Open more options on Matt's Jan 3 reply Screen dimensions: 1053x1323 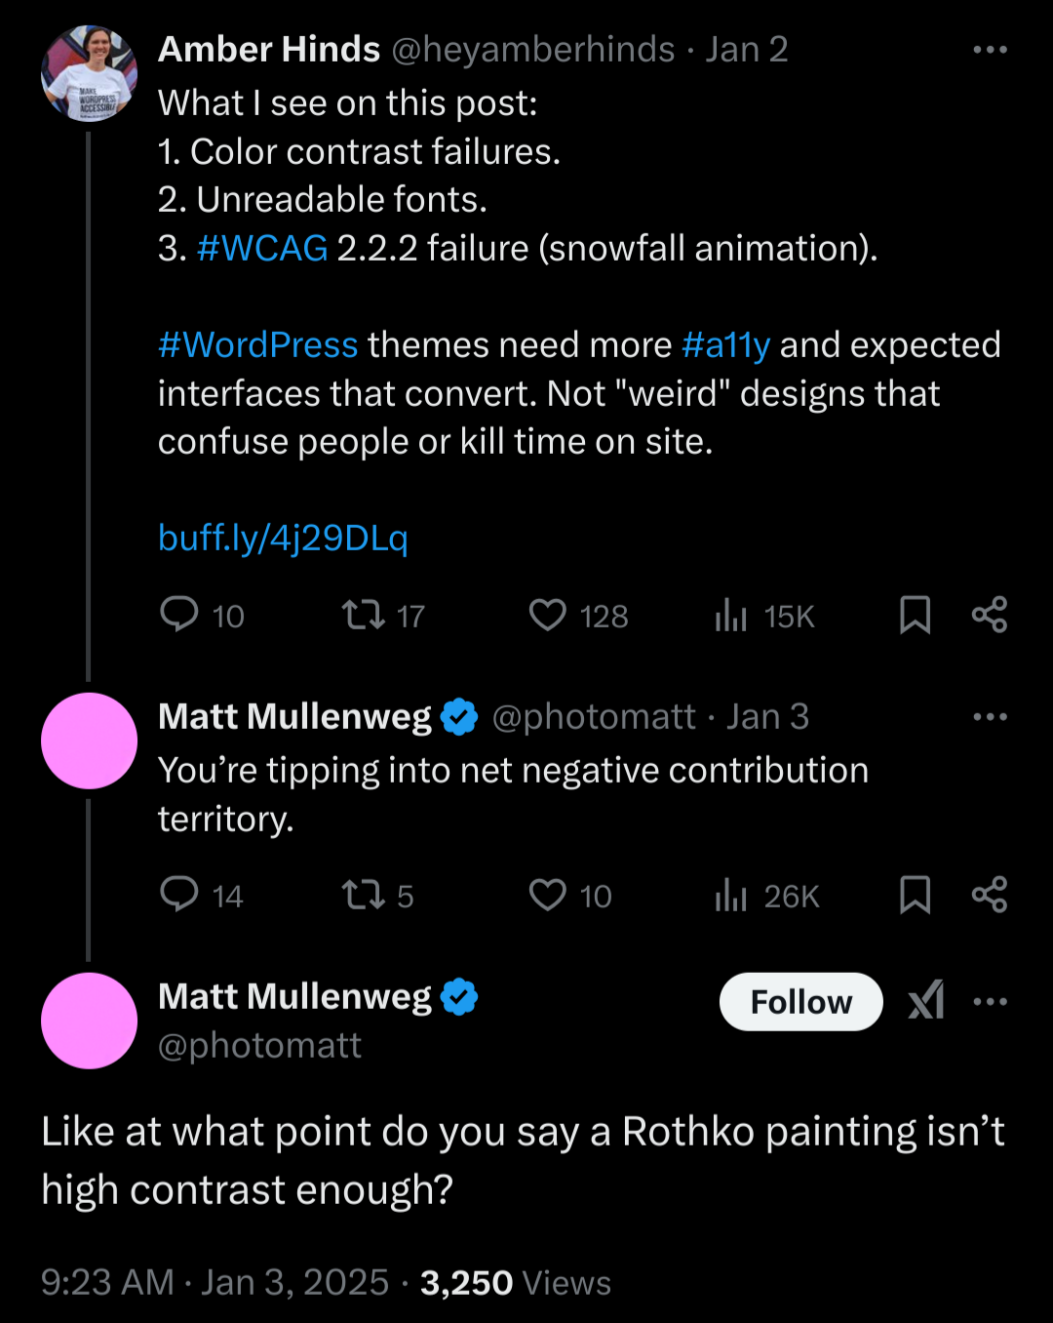[990, 717]
